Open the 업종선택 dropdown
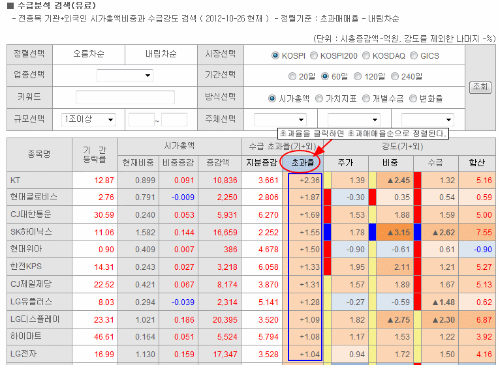 (x=125, y=76)
